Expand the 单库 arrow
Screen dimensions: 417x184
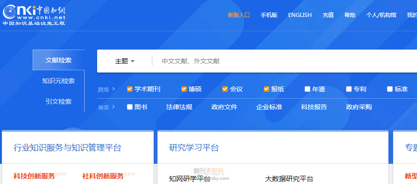[113, 107]
